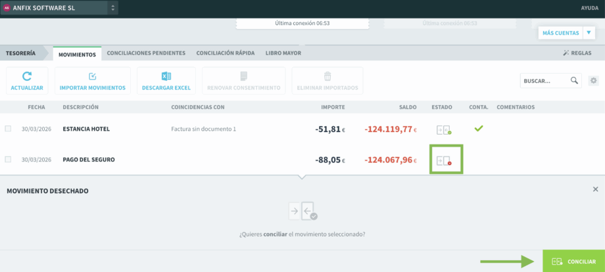The height and width of the screenshot is (272, 605).
Task: Open the Más Cuentas dropdown arrow
Action: 589,33
